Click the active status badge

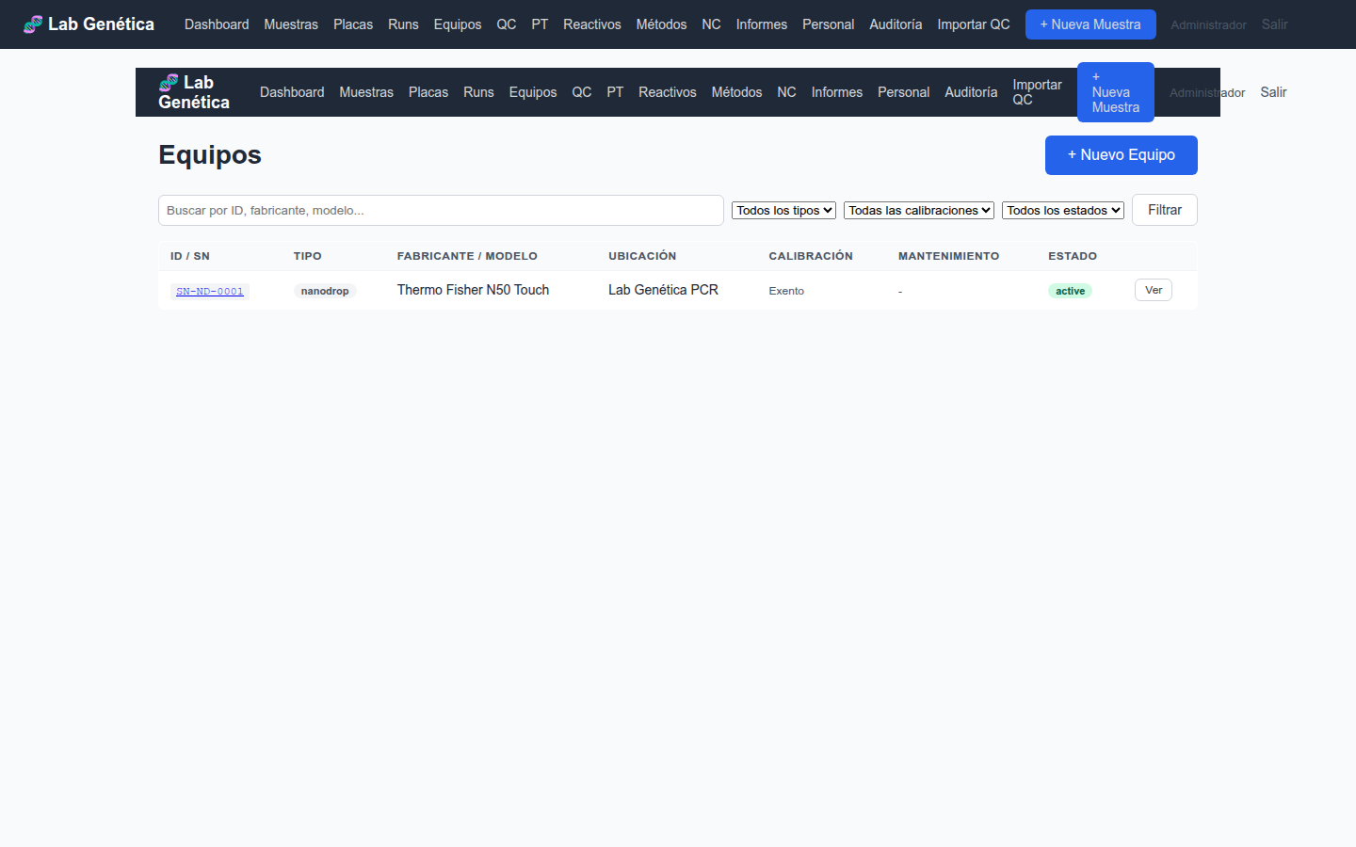tap(1070, 291)
